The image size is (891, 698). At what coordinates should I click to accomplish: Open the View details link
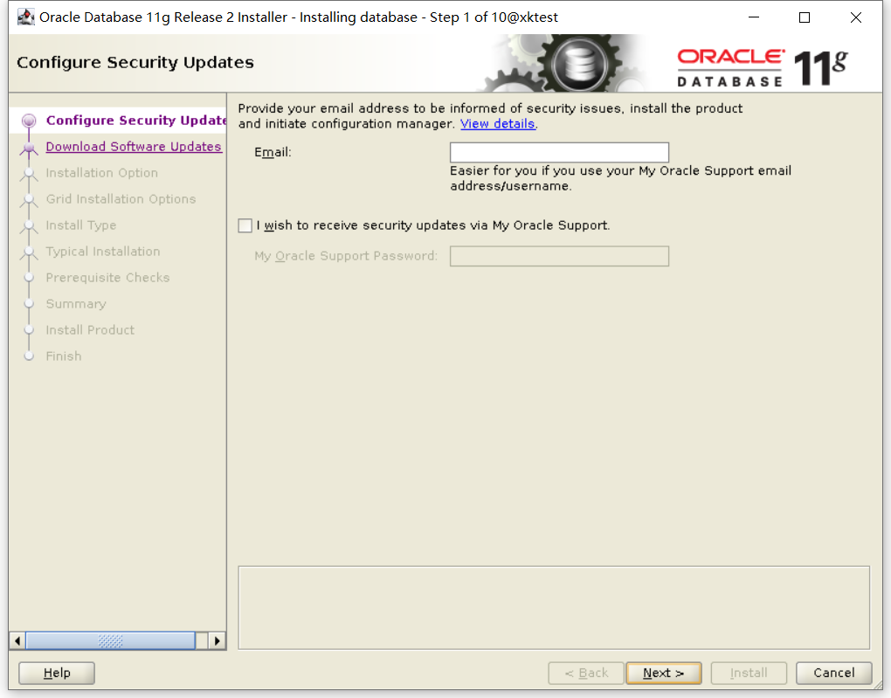(497, 124)
